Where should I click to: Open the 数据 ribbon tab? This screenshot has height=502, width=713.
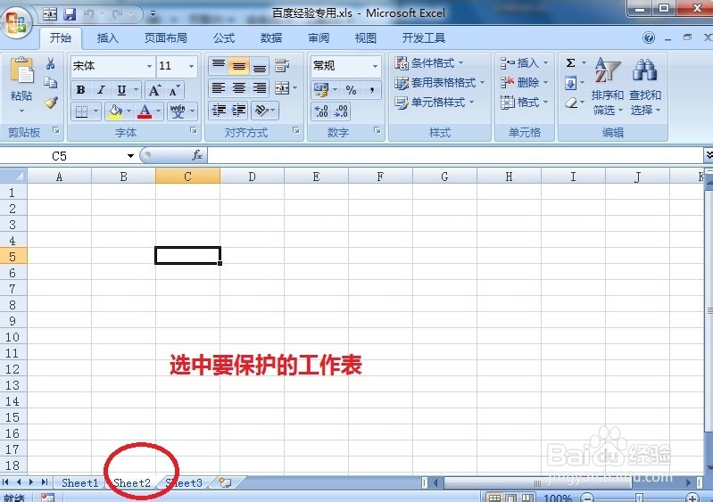pos(271,38)
